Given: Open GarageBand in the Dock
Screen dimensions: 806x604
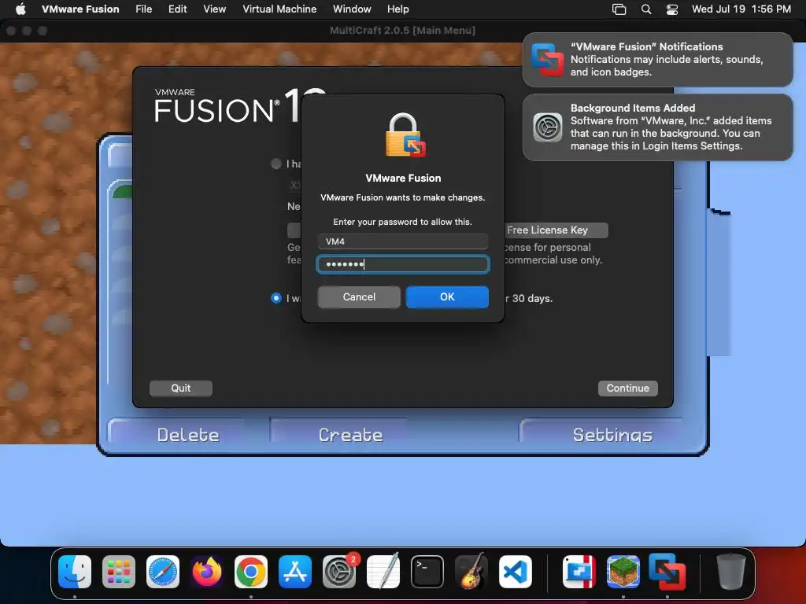Looking at the screenshot, I should [x=471, y=572].
